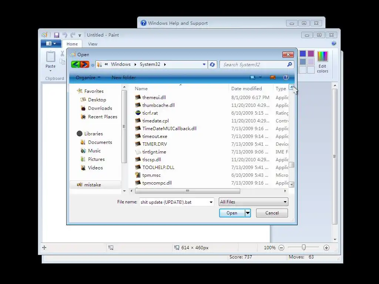Select the file timeout.exe
Image resolution: width=379 pixels, height=284 pixels.
[155, 136]
